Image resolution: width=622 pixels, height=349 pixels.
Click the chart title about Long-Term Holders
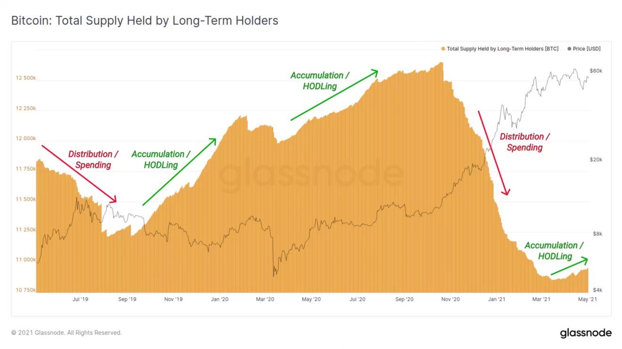[x=145, y=21]
